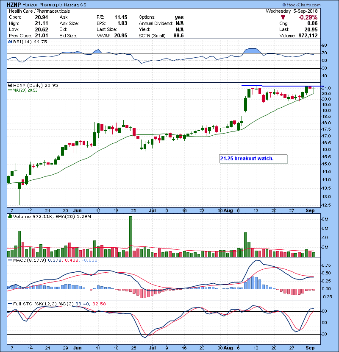Screen dimensions: 339x352
Task: Click the Full STO %D value 82.58
Action: [x=99, y=304]
